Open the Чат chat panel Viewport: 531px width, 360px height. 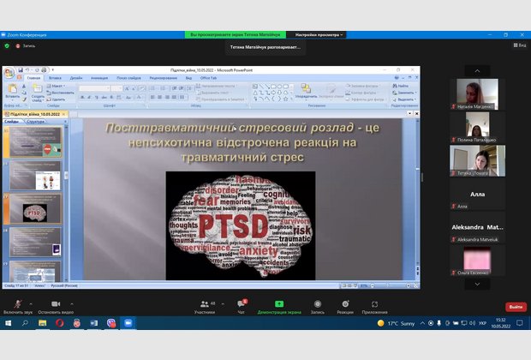241,303
